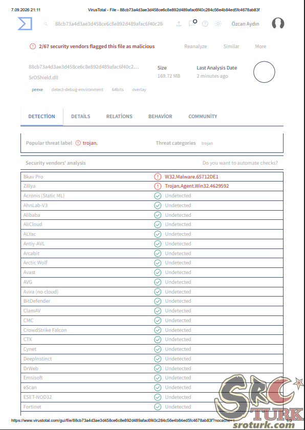Click the upload file icon

click(x=179, y=24)
